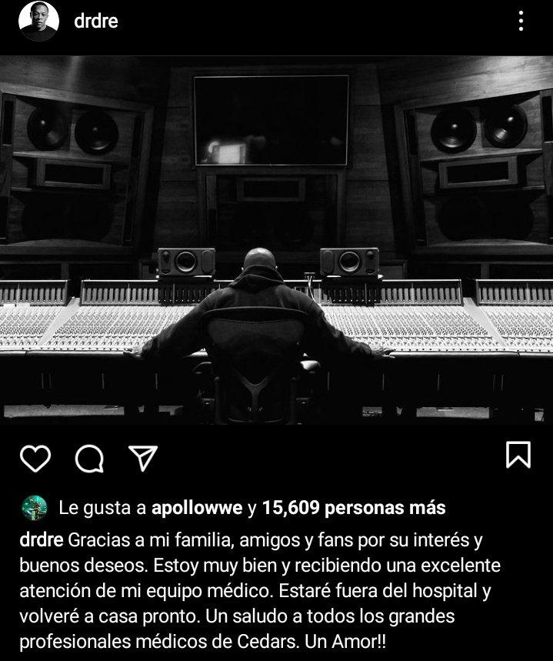
Task: Tap the wall-mounted TV screen in the photo
Action: pyautogui.click(x=272, y=121)
